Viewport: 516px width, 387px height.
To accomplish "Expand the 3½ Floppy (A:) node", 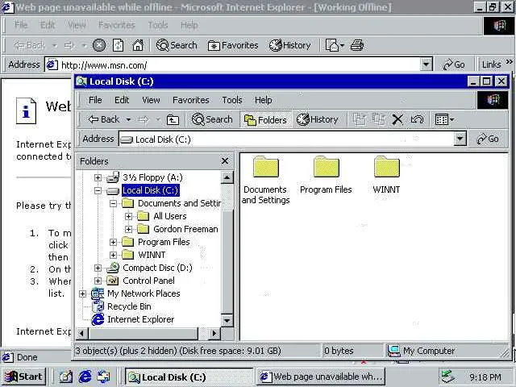I will click(x=98, y=177).
